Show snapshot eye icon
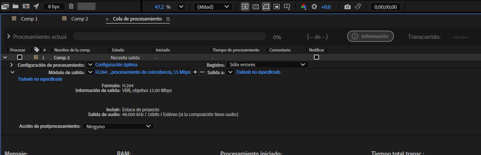The image size is (481, 155). (x=358, y=7)
